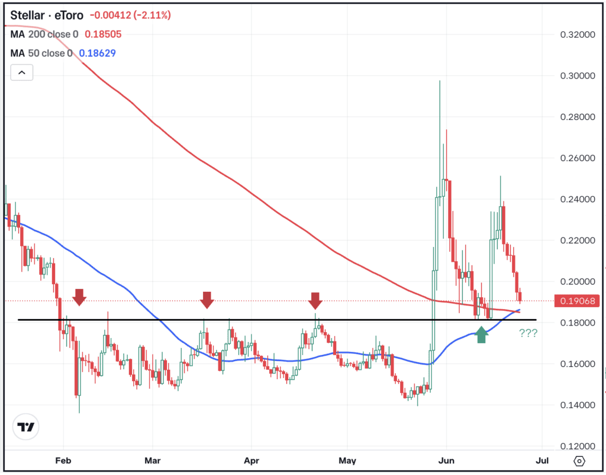This screenshot has width=606, height=475.
Task: Click the Stellar · eToro symbol title
Action: tap(47, 15)
